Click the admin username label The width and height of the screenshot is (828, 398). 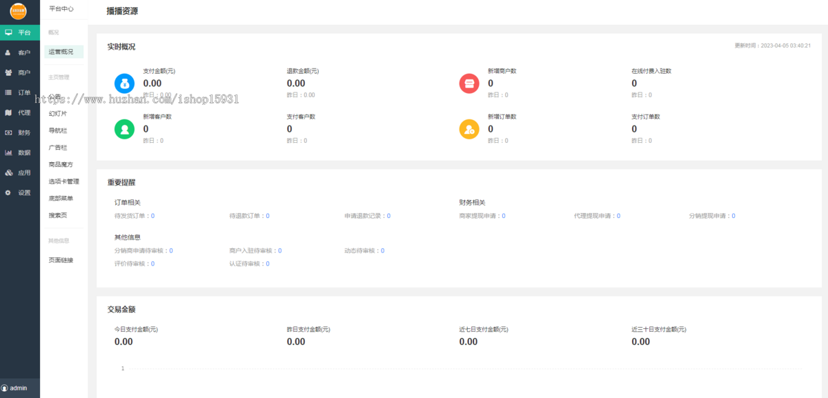click(19, 388)
